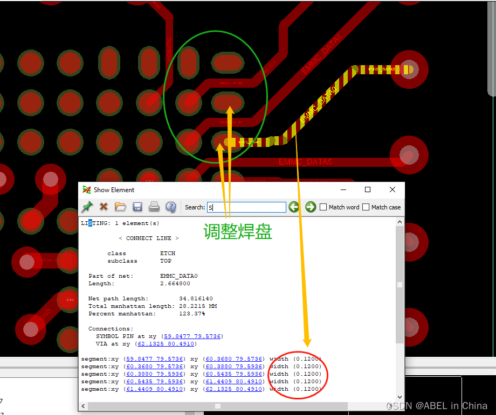Open SYMBOL PIN coordinate link 59.8477 79.5736
Image resolution: width=496 pixels, height=415 pixels.
[192, 336]
